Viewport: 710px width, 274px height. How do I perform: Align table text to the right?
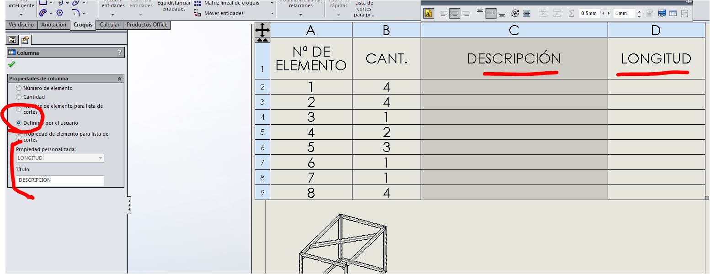[x=466, y=14]
